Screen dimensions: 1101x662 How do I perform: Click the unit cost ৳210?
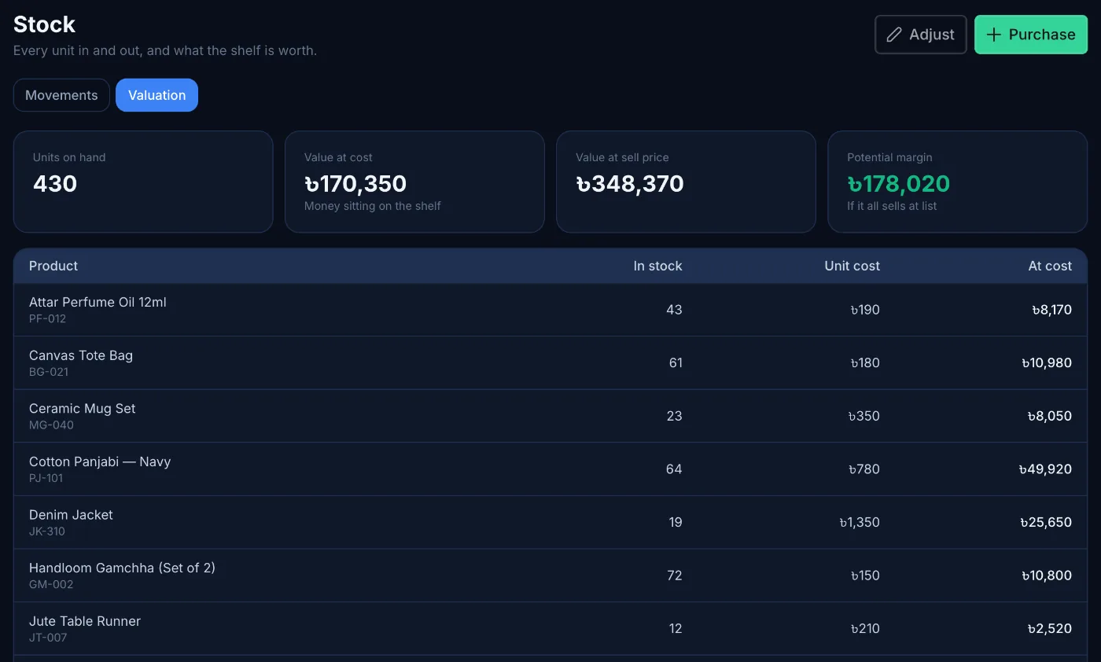[865, 628]
